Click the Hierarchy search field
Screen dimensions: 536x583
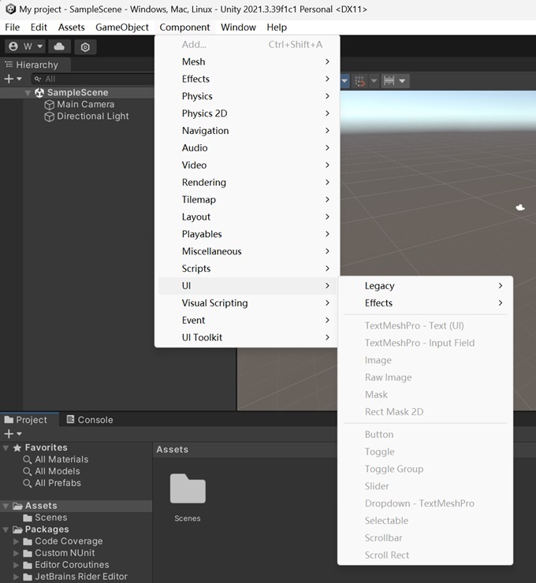(93, 79)
